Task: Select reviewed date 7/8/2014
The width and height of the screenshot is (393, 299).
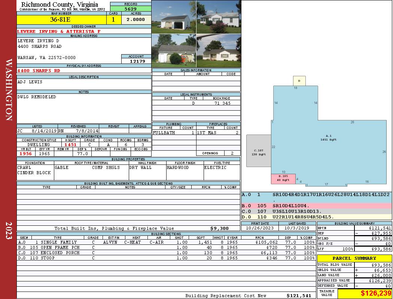Action: pyautogui.click(x=87, y=130)
